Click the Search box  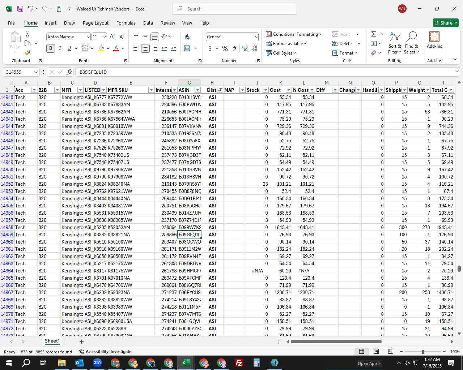tap(235, 9)
